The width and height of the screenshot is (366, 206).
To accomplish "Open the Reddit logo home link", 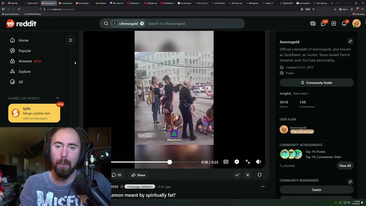I will click(21, 23).
